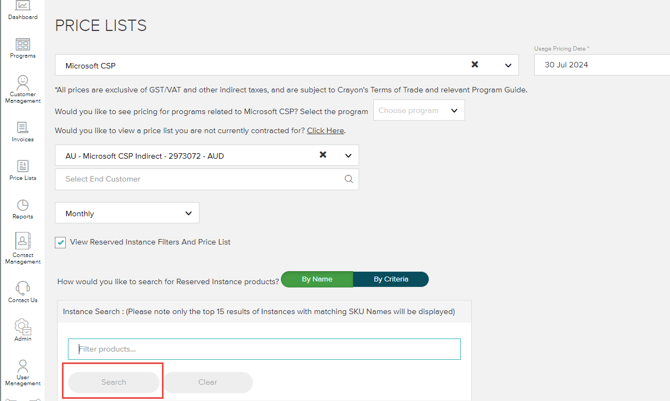Switch search mode to By Name
Viewport: 670px width, 401px height.
(317, 279)
